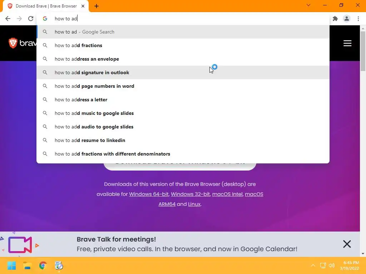Select 'how to add audio to google slides'
Viewport: 366px width, 274px height.
point(183,127)
